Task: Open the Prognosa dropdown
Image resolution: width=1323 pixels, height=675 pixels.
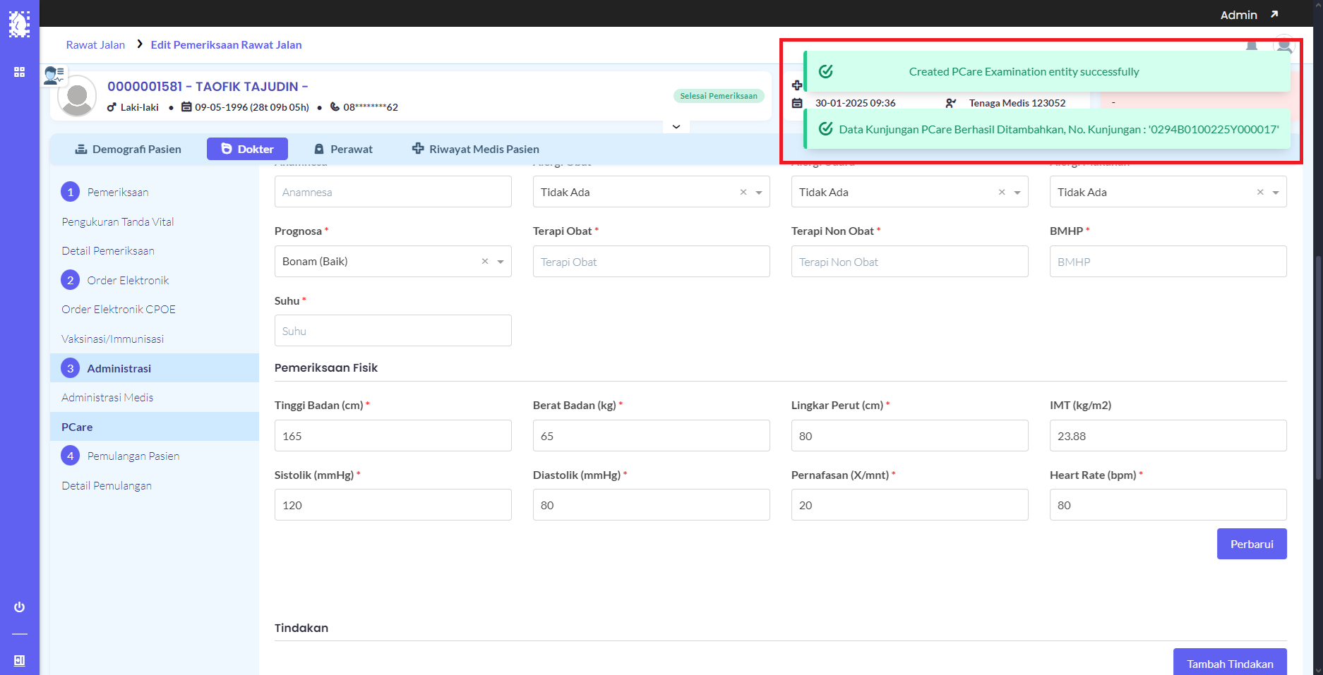Action: click(x=393, y=262)
